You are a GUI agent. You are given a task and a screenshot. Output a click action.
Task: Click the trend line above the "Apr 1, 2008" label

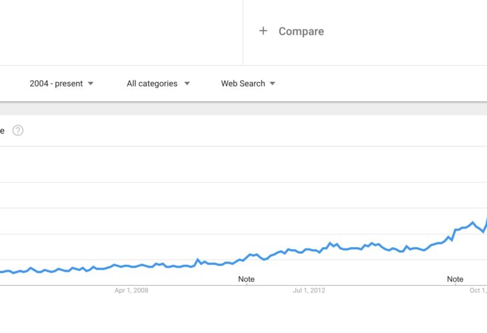(131, 266)
